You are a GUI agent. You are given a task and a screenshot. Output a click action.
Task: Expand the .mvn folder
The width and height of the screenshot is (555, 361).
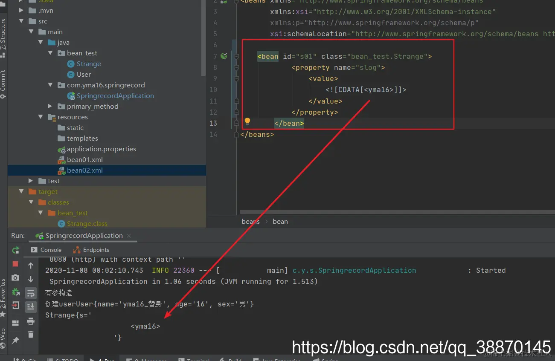(21, 10)
